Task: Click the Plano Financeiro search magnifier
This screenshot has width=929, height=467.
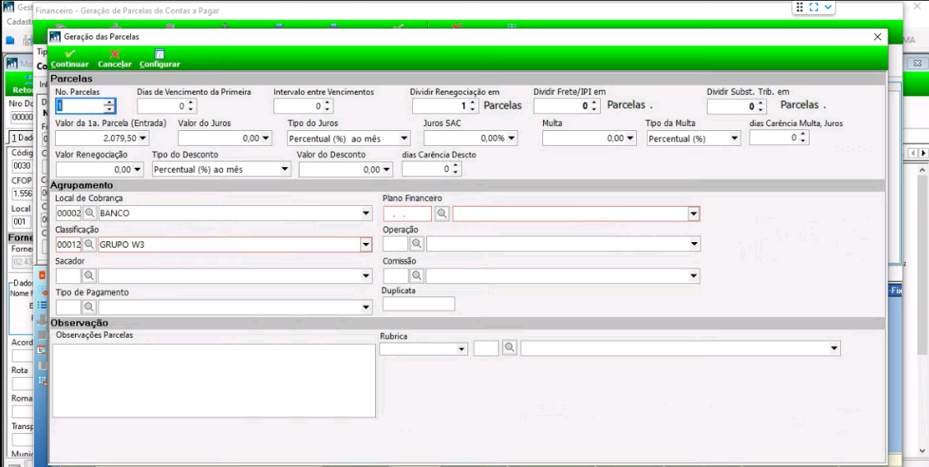Action: coord(442,213)
